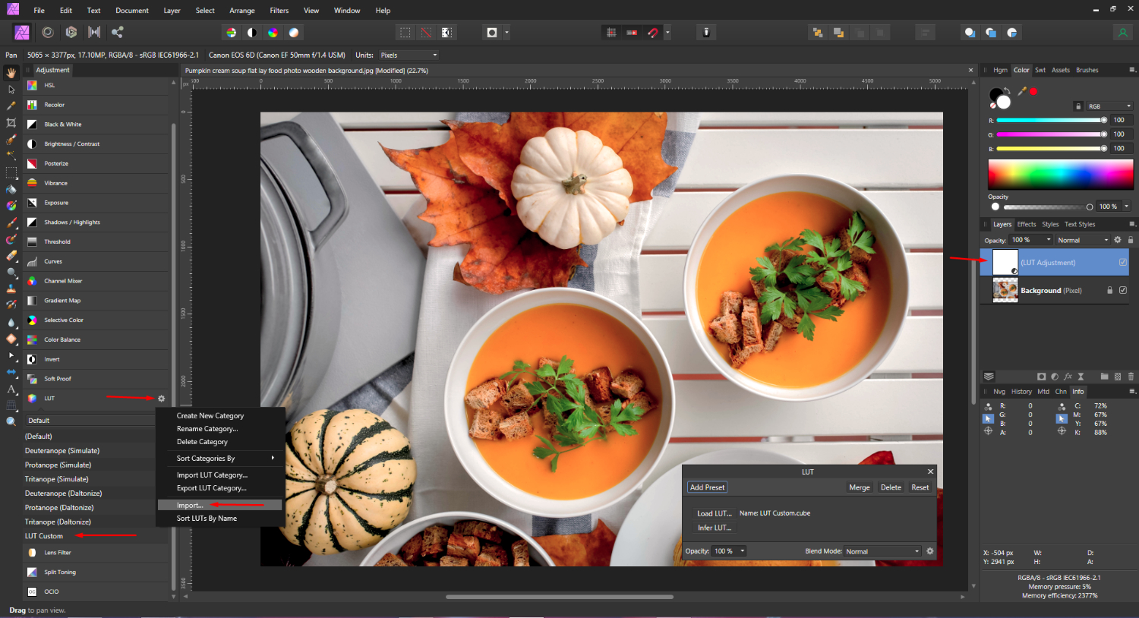Click the Force Pixel Alignment grid icon
The height and width of the screenshot is (618, 1139).
(x=611, y=33)
